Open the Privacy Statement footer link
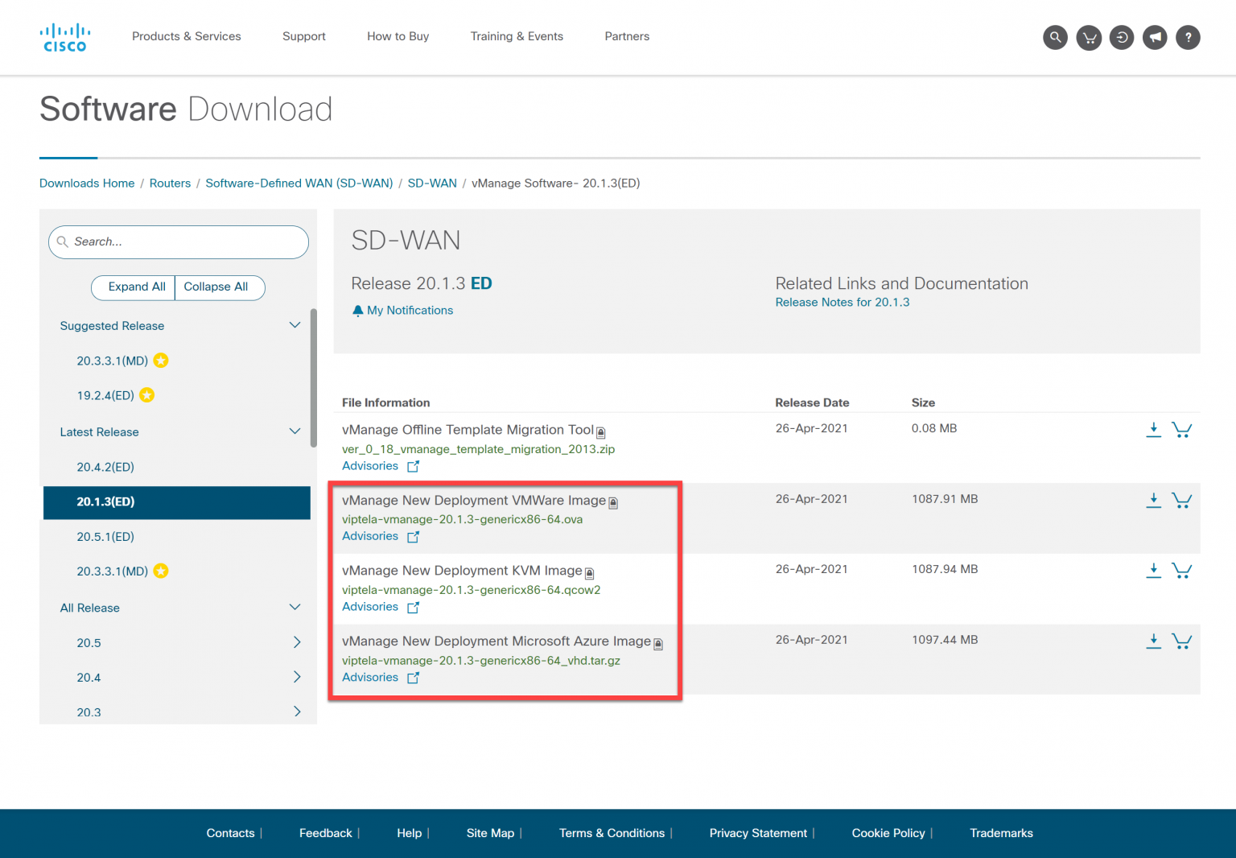 tap(757, 833)
